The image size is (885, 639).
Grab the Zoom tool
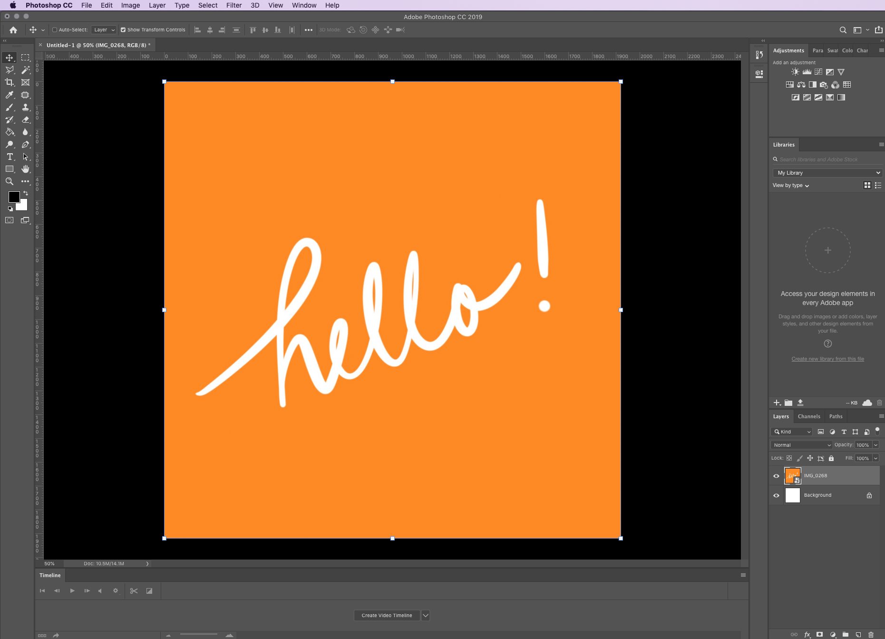click(9, 181)
